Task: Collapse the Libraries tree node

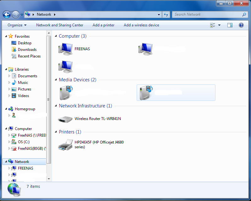Action: tap(6, 69)
